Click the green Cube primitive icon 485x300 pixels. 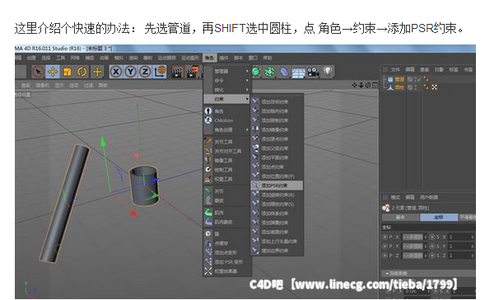(x=256, y=72)
